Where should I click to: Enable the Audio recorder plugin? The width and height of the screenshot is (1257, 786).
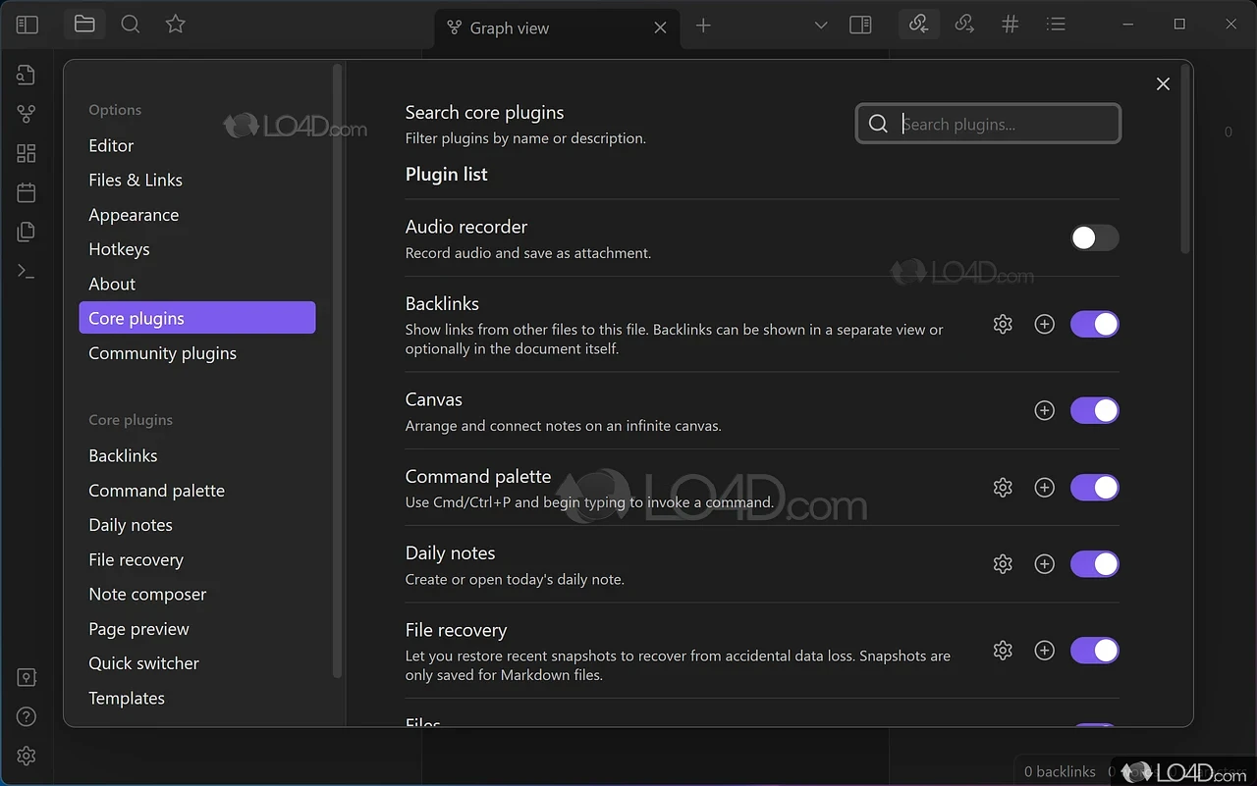1094,237
